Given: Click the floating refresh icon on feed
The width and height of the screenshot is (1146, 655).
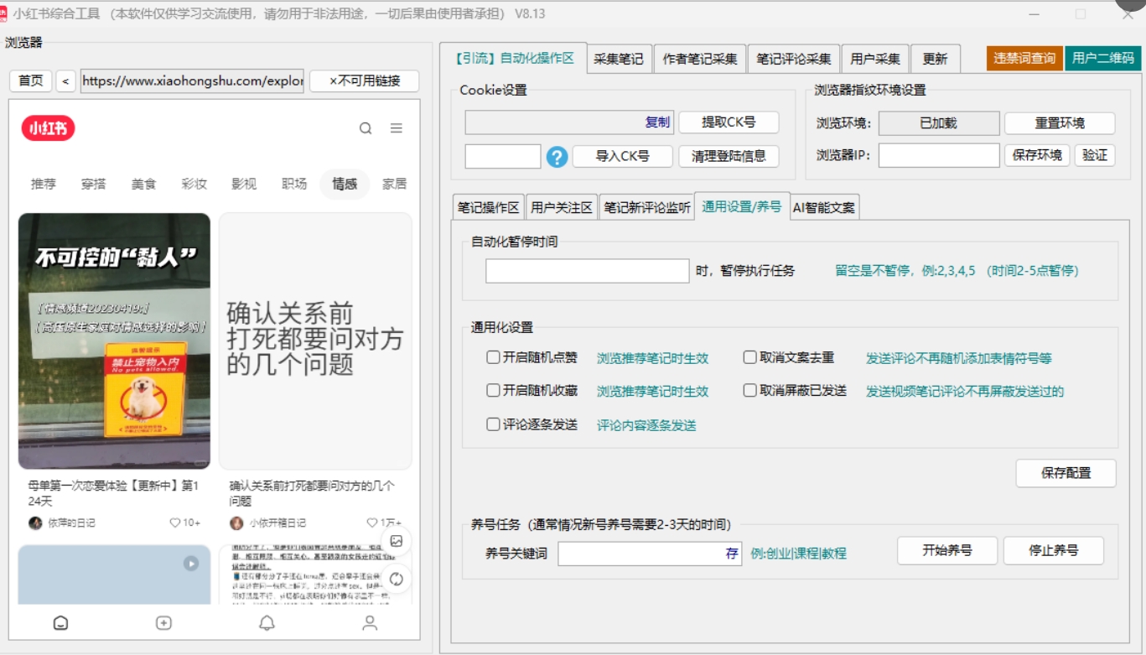Looking at the screenshot, I should click(397, 579).
